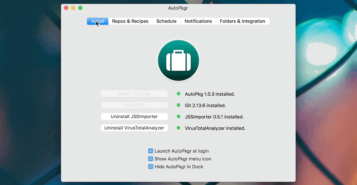Go to the Notifications tab
This screenshot has height=185, width=357.
point(198,21)
